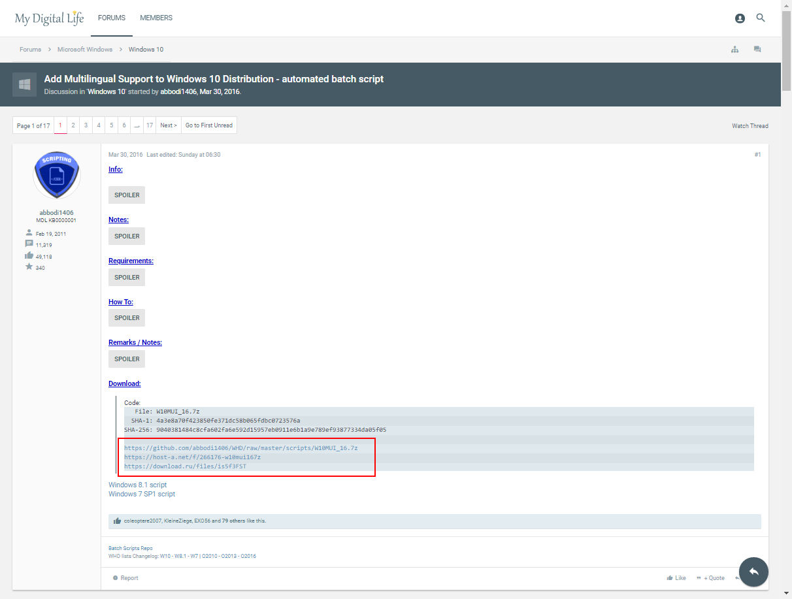Open the download.ru files link
This screenshot has height=599, width=792.
tap(185, 466)
